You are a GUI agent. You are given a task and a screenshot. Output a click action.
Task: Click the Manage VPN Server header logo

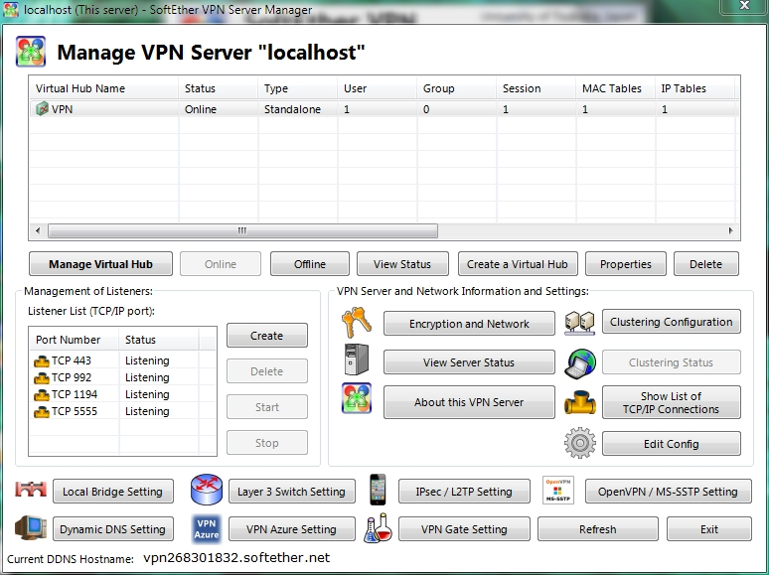(x=31, y=51)
